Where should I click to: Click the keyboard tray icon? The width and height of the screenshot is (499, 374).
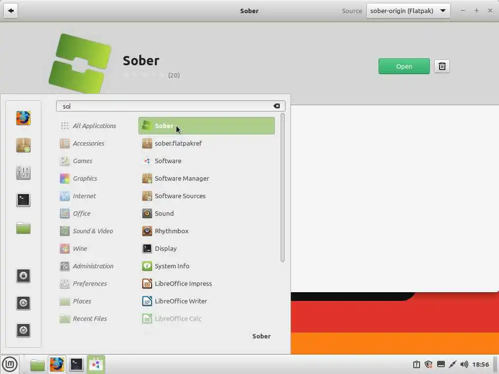coord(441,364)
